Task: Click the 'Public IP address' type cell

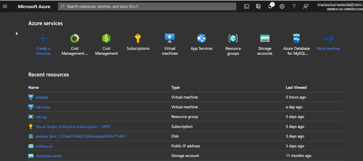Action: click(x=185, y=146)
